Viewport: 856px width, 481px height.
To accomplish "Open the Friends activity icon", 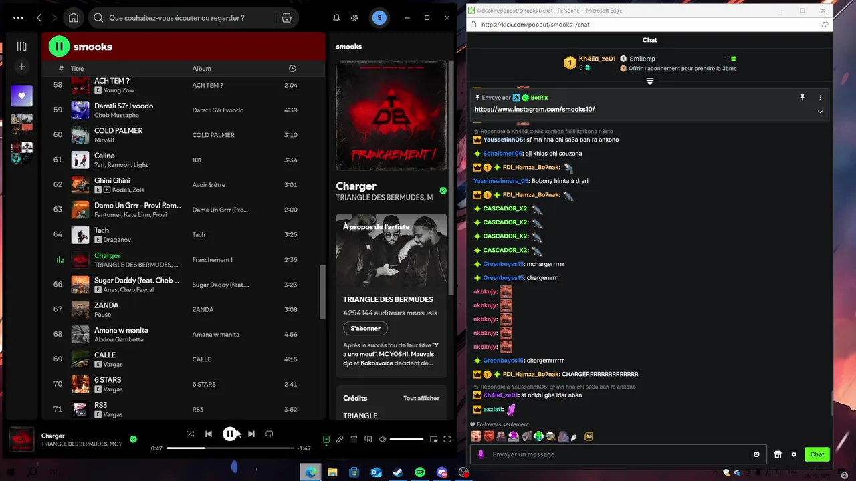I will click(354, 18).
